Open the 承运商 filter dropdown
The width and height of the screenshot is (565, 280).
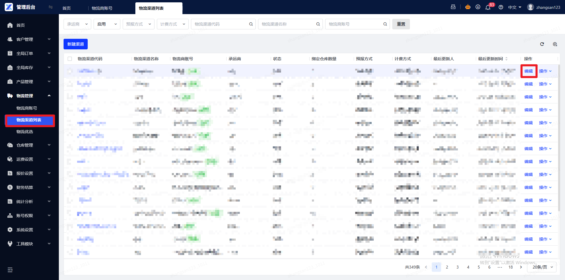coord(77,24)
